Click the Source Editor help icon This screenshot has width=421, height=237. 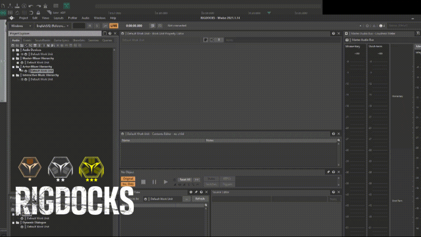click(x=333, y=192)
